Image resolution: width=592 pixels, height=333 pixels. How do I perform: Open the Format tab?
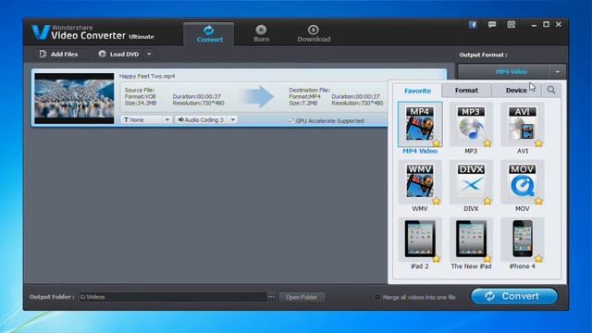pos(466,91)
